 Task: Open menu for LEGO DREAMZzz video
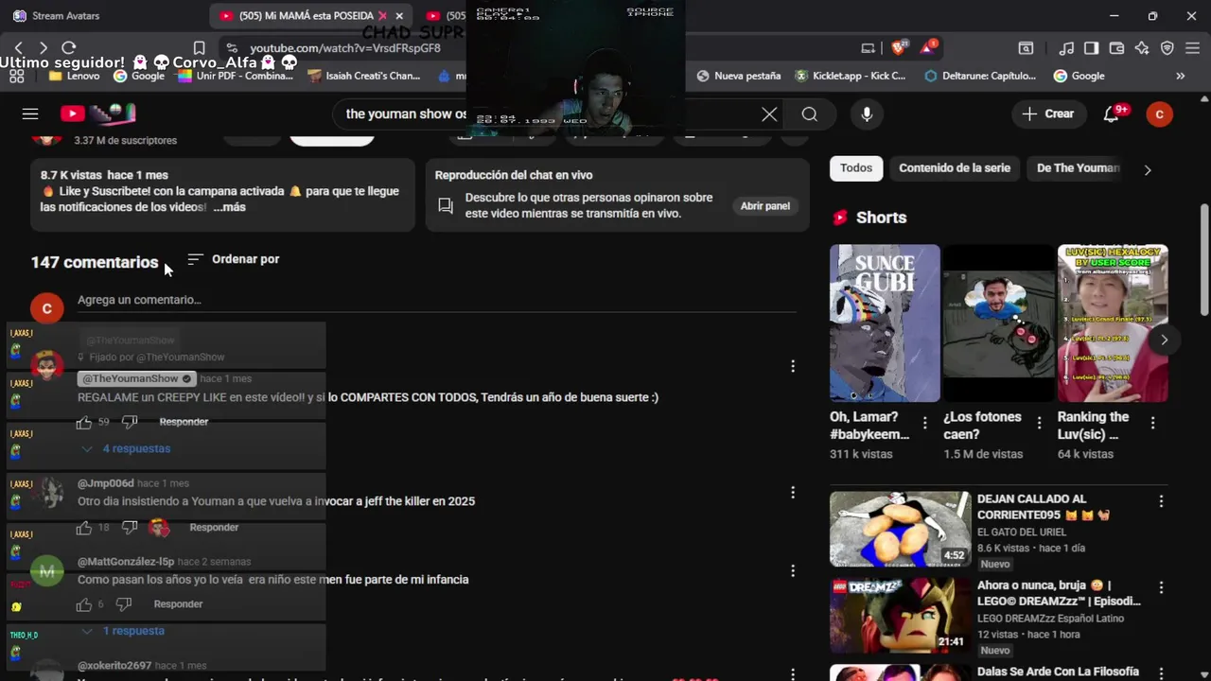(x=1161, y=587)
